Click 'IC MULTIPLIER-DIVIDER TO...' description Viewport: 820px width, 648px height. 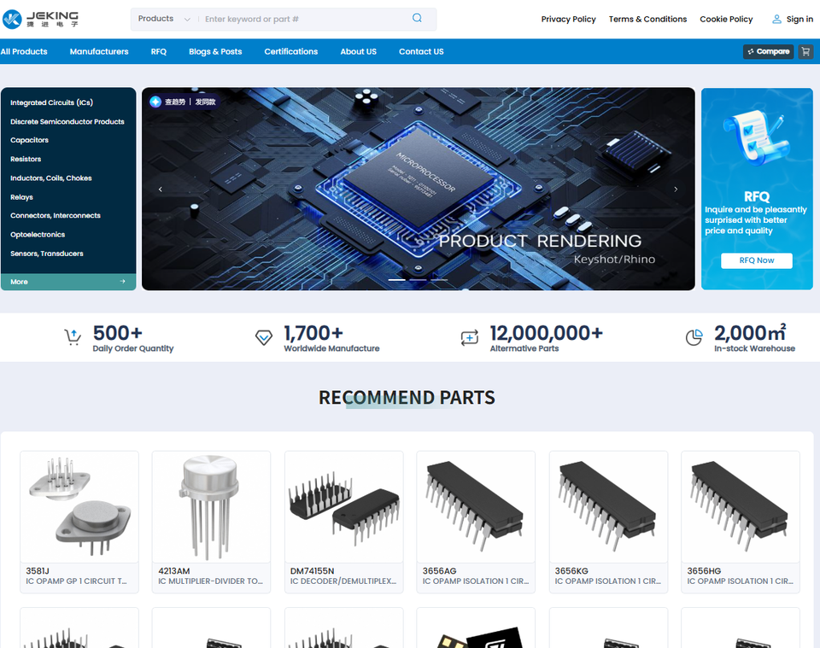pyautogui.click(x=211, y=581)
